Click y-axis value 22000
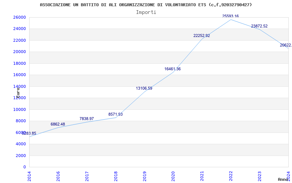 click(x=19, y=40)
